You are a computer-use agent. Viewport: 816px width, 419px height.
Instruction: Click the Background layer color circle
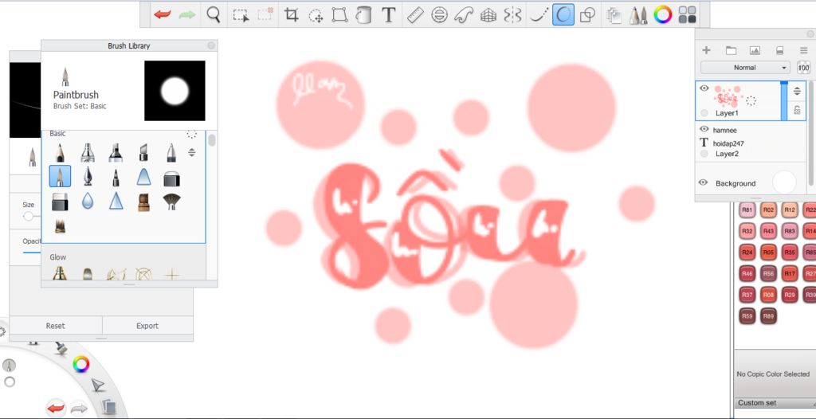click(x=784, y=182)
